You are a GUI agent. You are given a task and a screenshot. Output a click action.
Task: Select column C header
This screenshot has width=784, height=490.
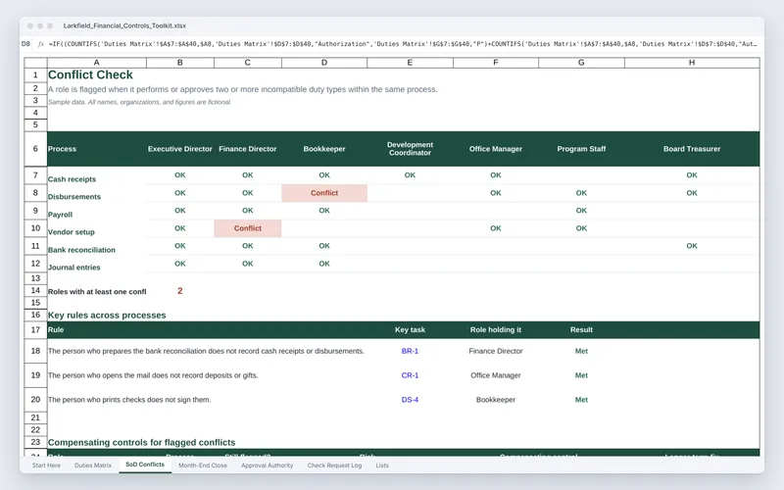248,63
